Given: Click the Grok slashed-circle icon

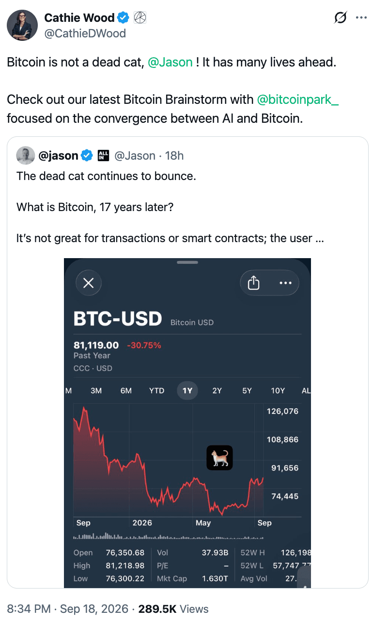Looking at the screenshot, I should coord(341,18).
